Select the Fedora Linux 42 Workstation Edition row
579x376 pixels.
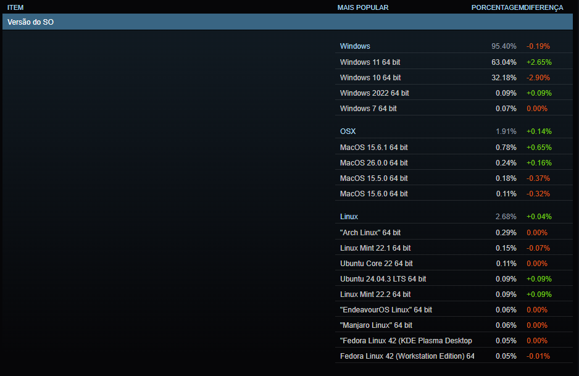tap(407, 356)
